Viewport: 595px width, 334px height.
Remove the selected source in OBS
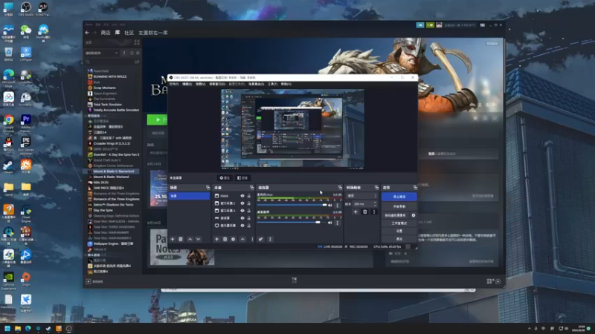(x=225, y=239)
